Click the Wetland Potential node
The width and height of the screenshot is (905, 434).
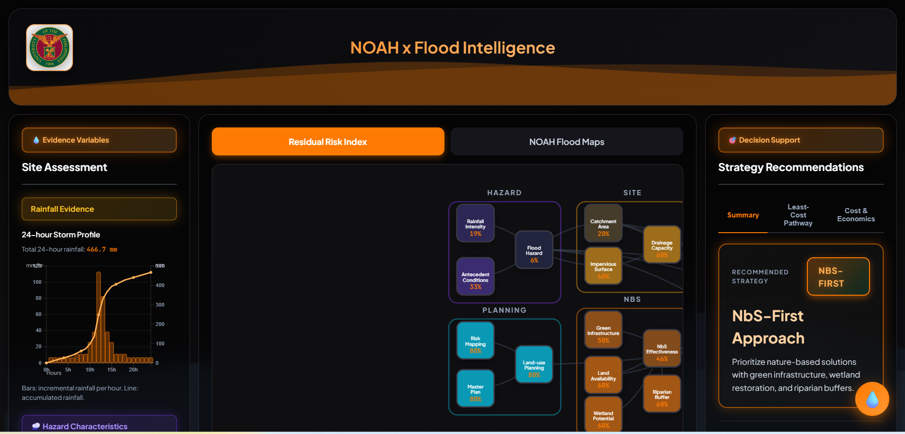click(603, 415)
